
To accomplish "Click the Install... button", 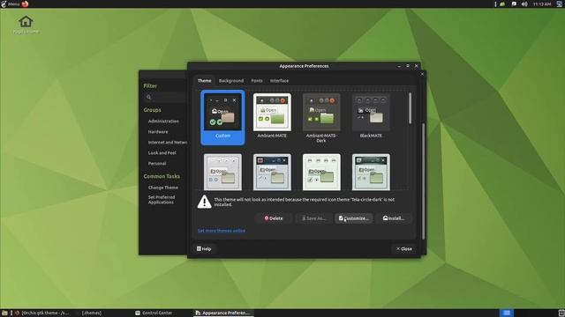I will [x=394, y=218].
